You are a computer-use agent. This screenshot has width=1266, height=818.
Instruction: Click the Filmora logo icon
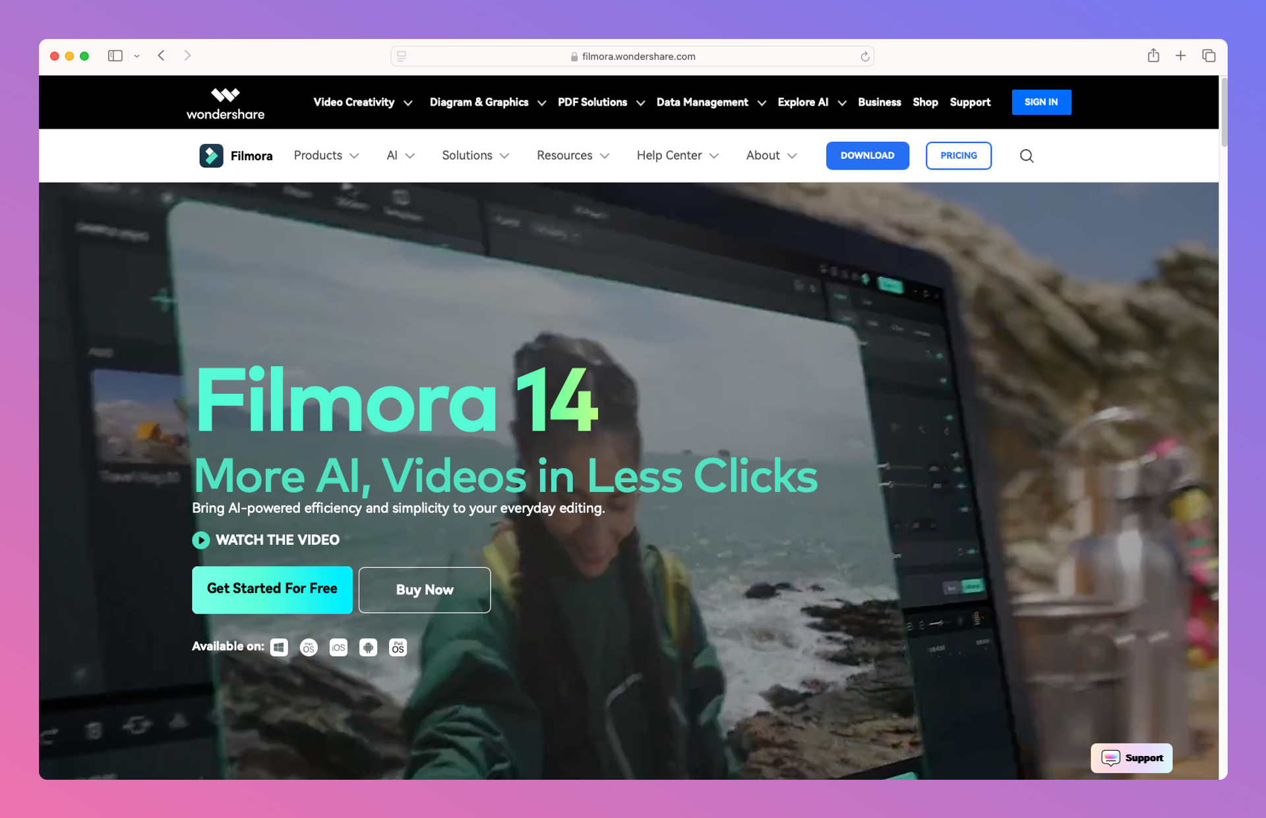coord(211,156)
